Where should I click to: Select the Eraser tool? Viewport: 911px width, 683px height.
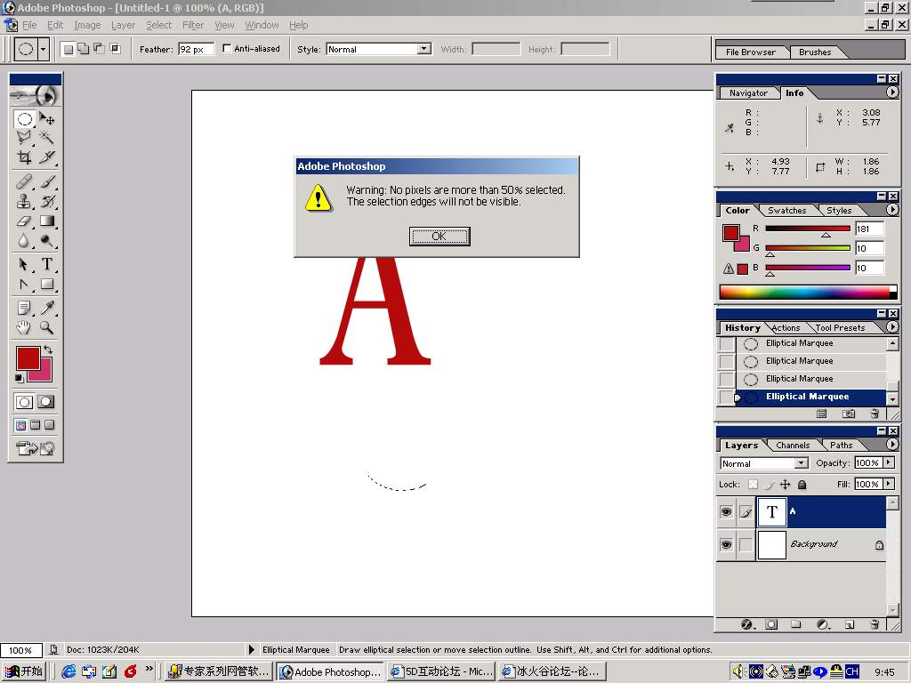pyautogui.click(x=24, y=221)
